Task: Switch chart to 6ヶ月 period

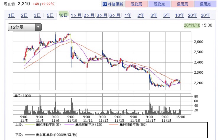Action: 115,15
